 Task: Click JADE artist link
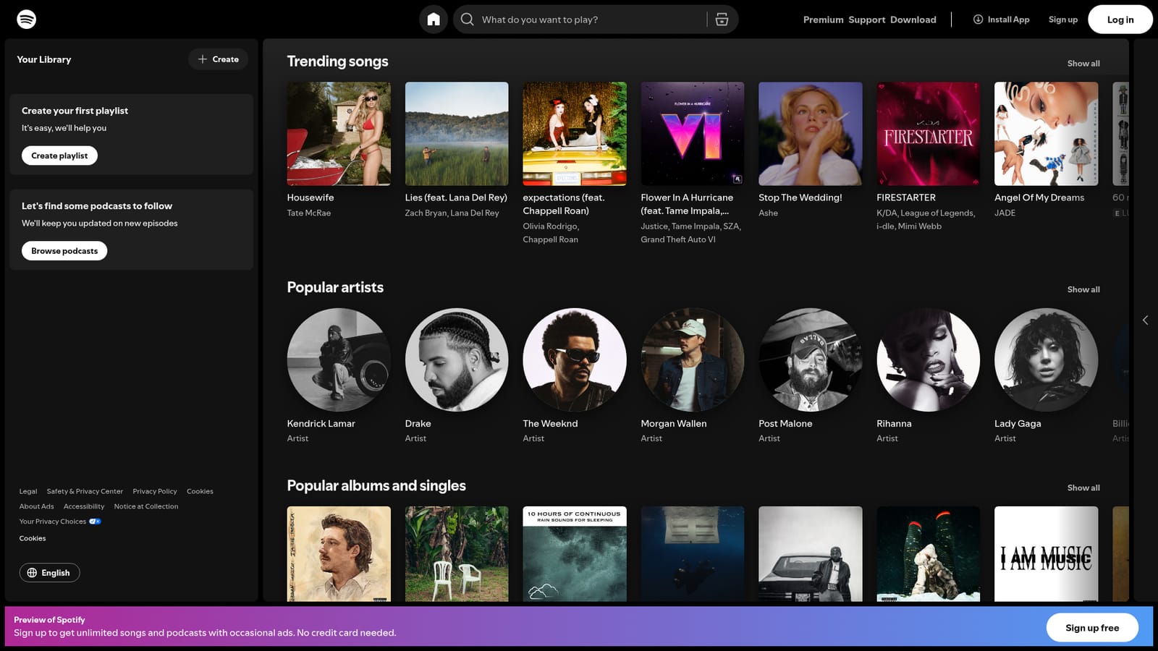(1005, 213)
